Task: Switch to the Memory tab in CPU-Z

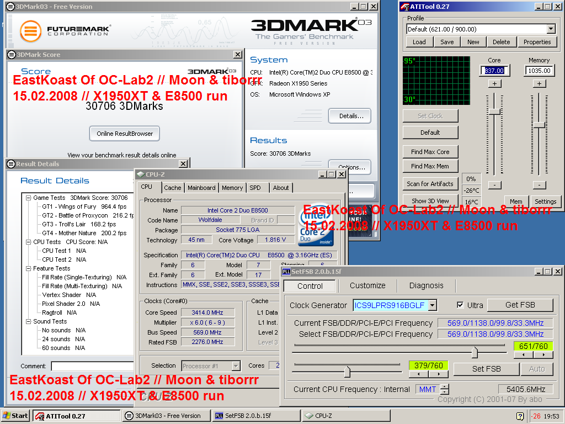Action: click(x=232, y=188)
